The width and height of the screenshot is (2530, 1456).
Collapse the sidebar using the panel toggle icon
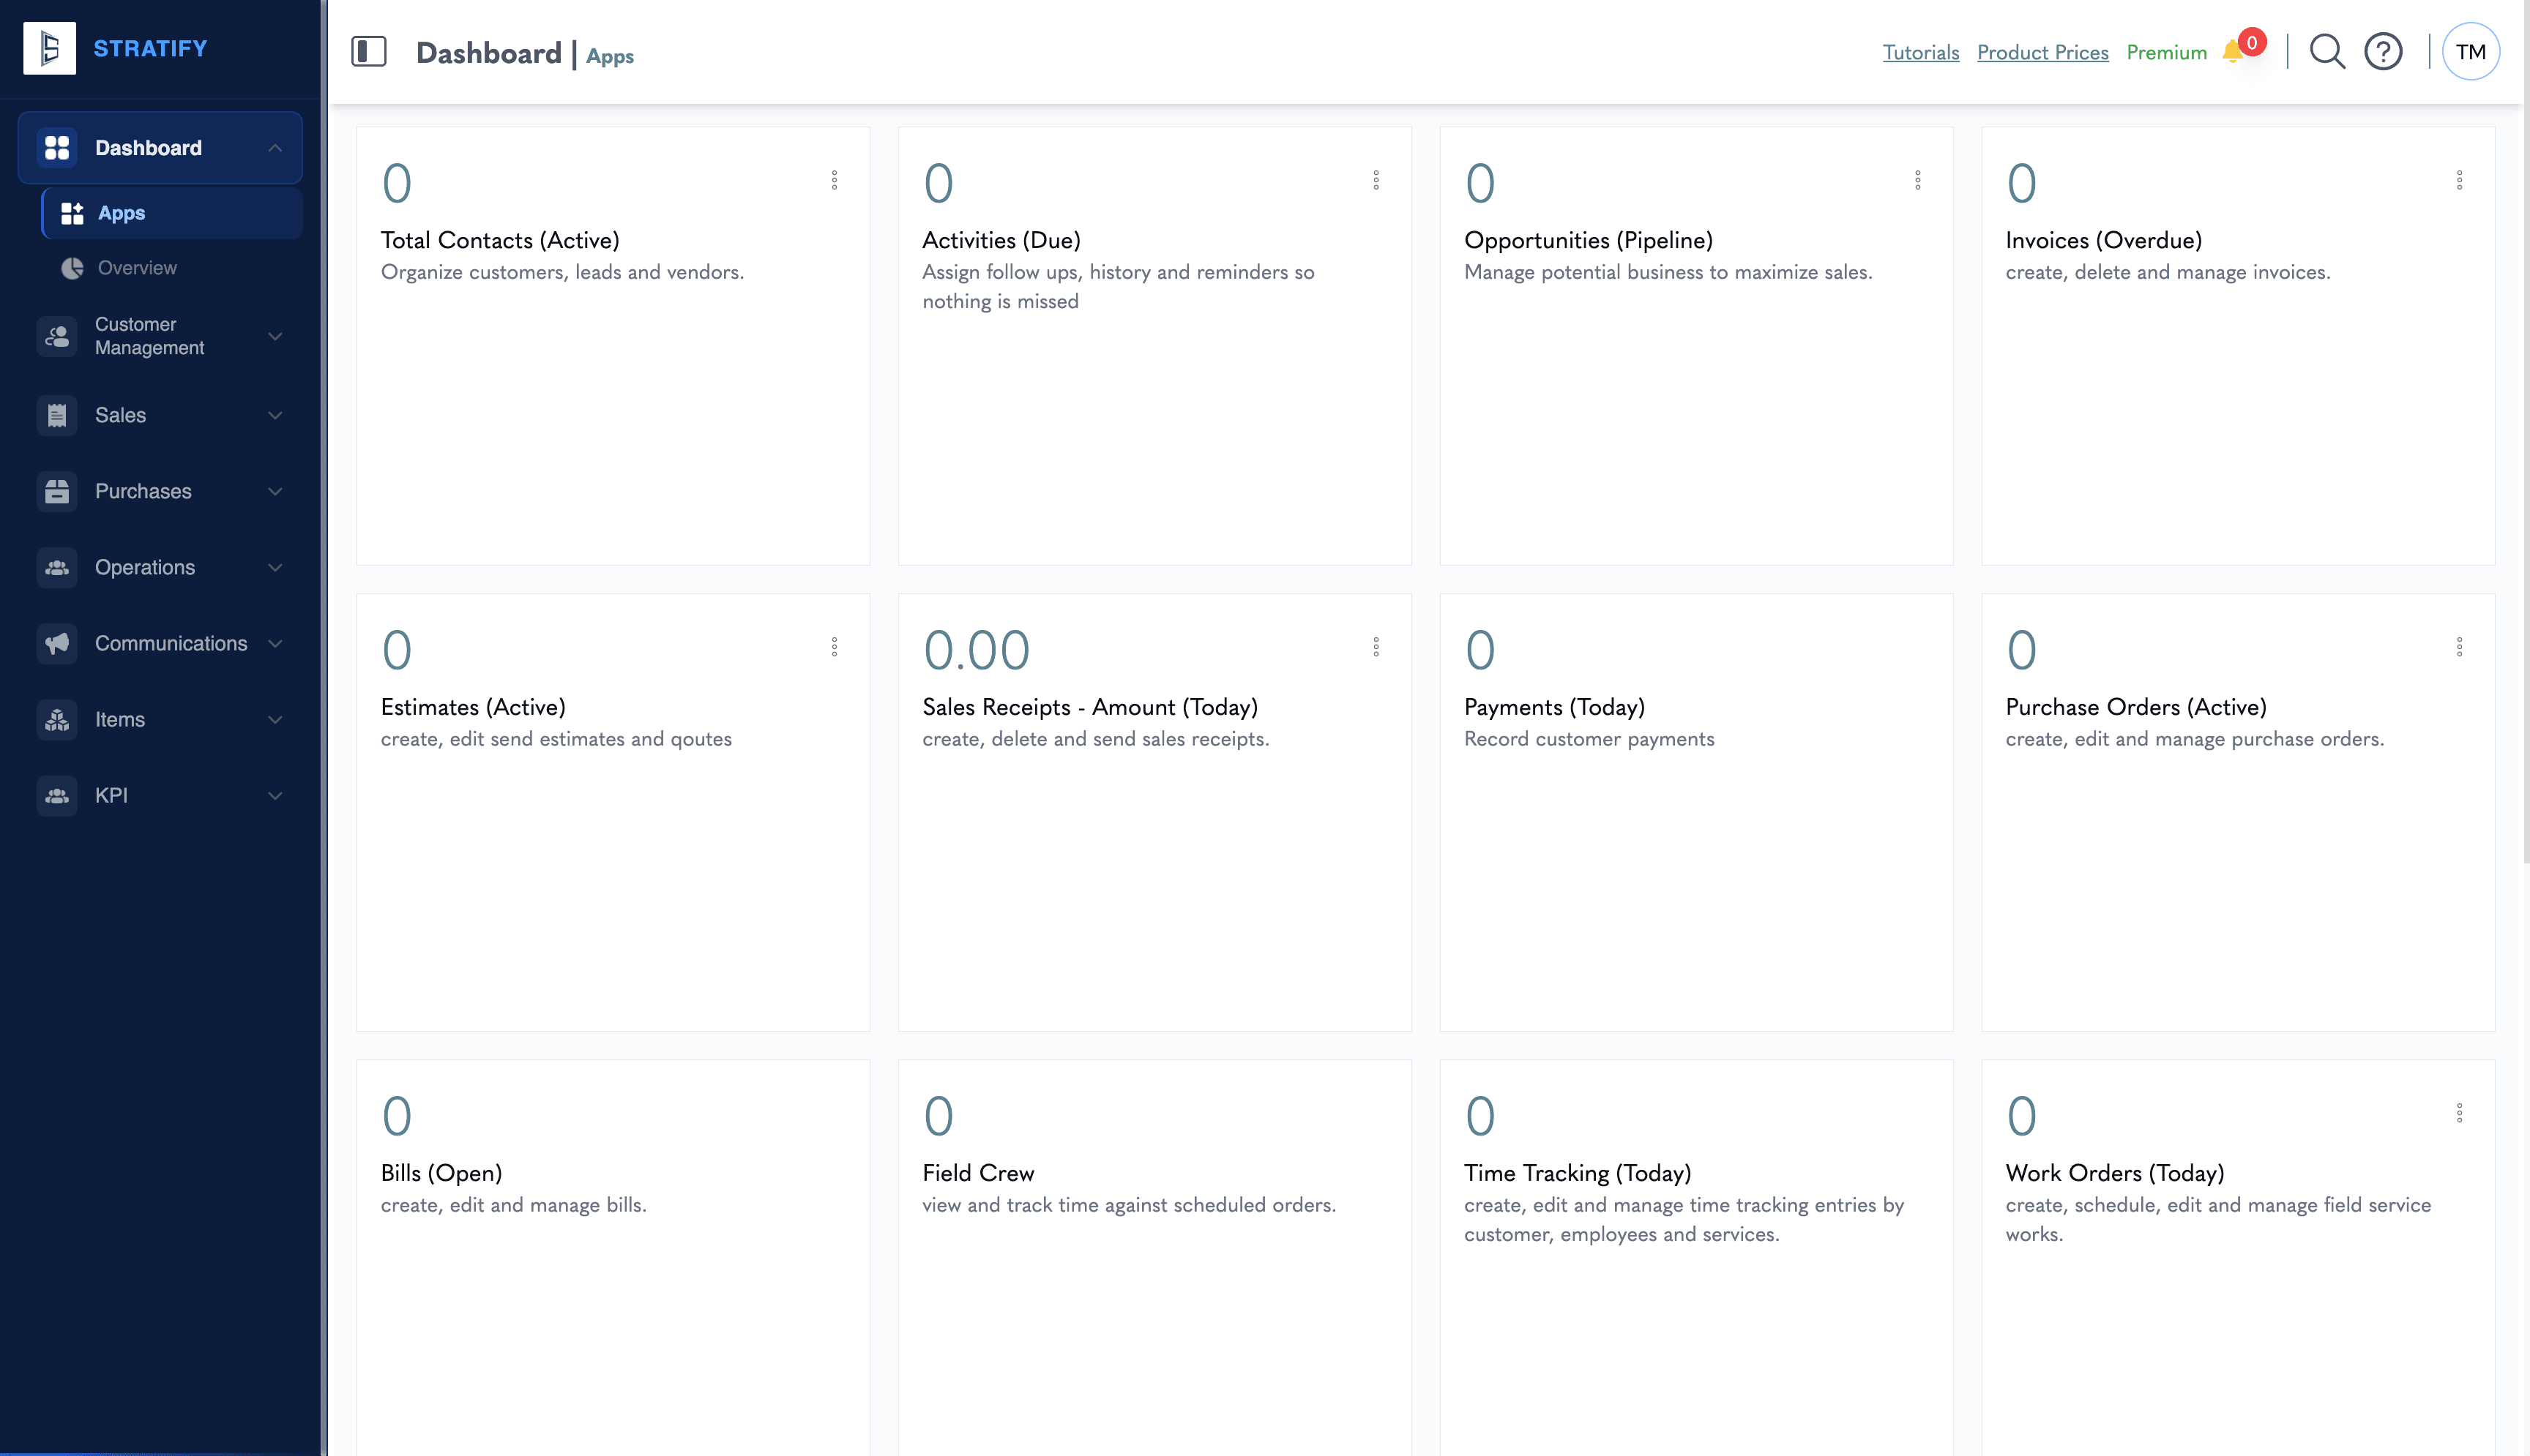click(x=370, y=53)
